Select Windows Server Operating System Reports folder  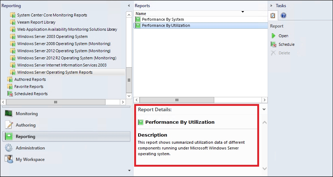pos(55,72)
